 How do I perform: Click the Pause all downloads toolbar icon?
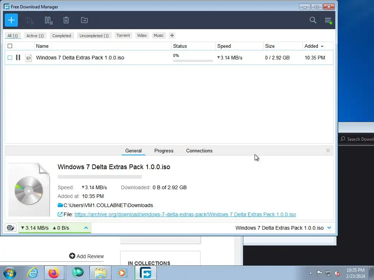pos(49,20)
